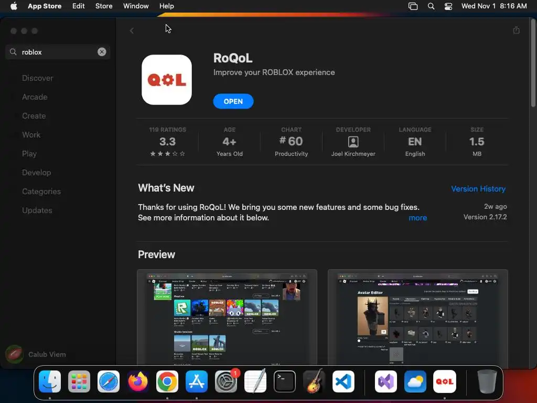Clear the roblox search text
This screenshot has height=403, width=537.
click(102, 52)
